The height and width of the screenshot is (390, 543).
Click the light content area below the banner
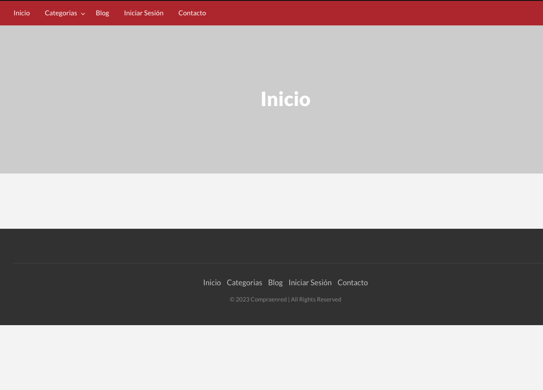(x=272, y=201)
